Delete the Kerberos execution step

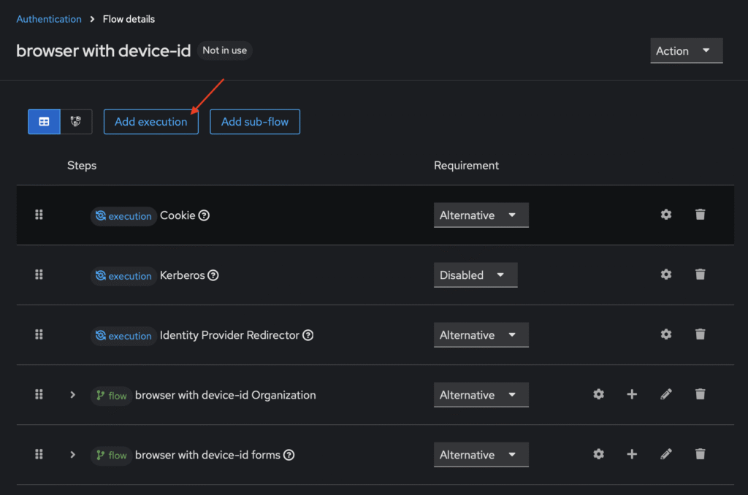pos(700,275)
